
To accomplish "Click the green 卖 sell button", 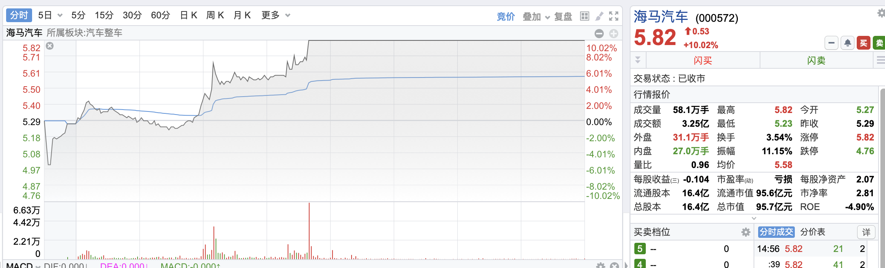I will pos(879,43).
